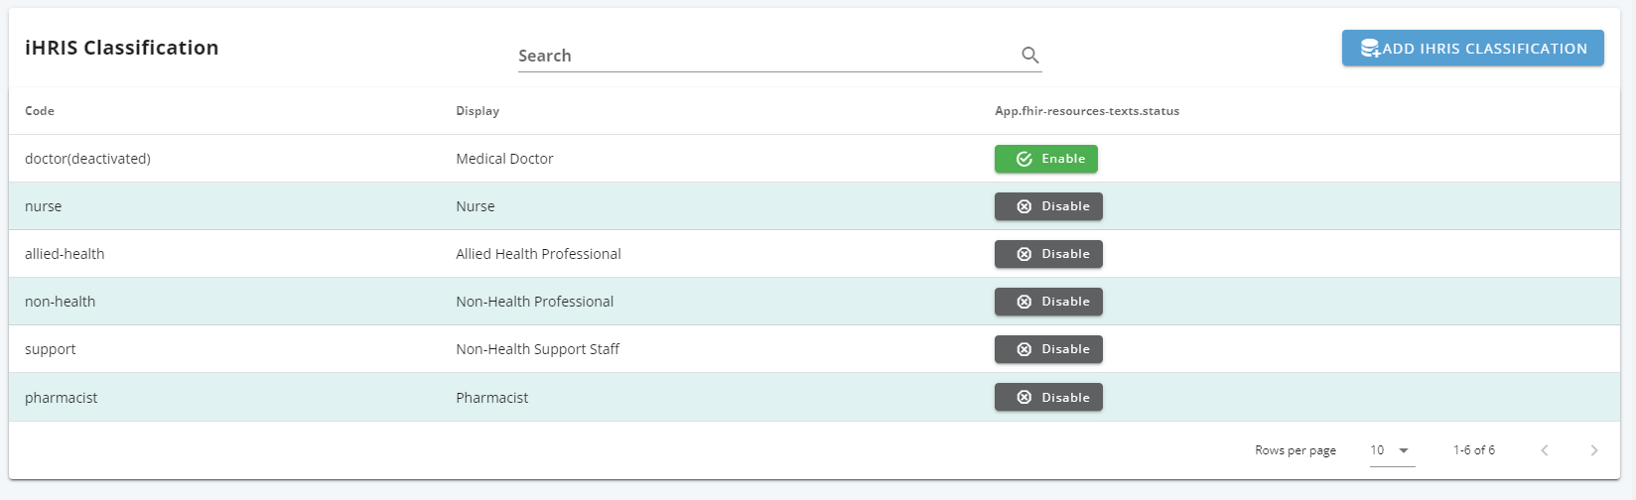Select the non-health code cell
Screen dimensions: 1636x500
coord(60,302)
